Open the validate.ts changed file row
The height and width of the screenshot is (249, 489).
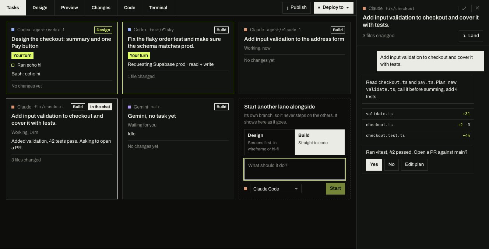click(x=418, y=114)
